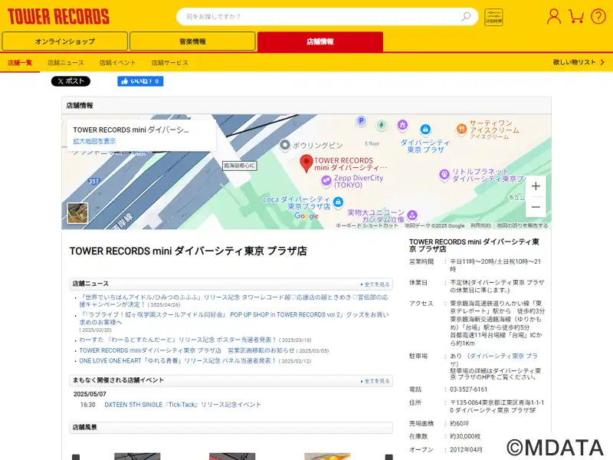Click the Little Planet marker icon
Screen dimensions: 613x460
pos(444,175)
